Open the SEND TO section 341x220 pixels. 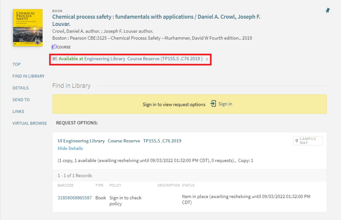click(x=21, y=100)
